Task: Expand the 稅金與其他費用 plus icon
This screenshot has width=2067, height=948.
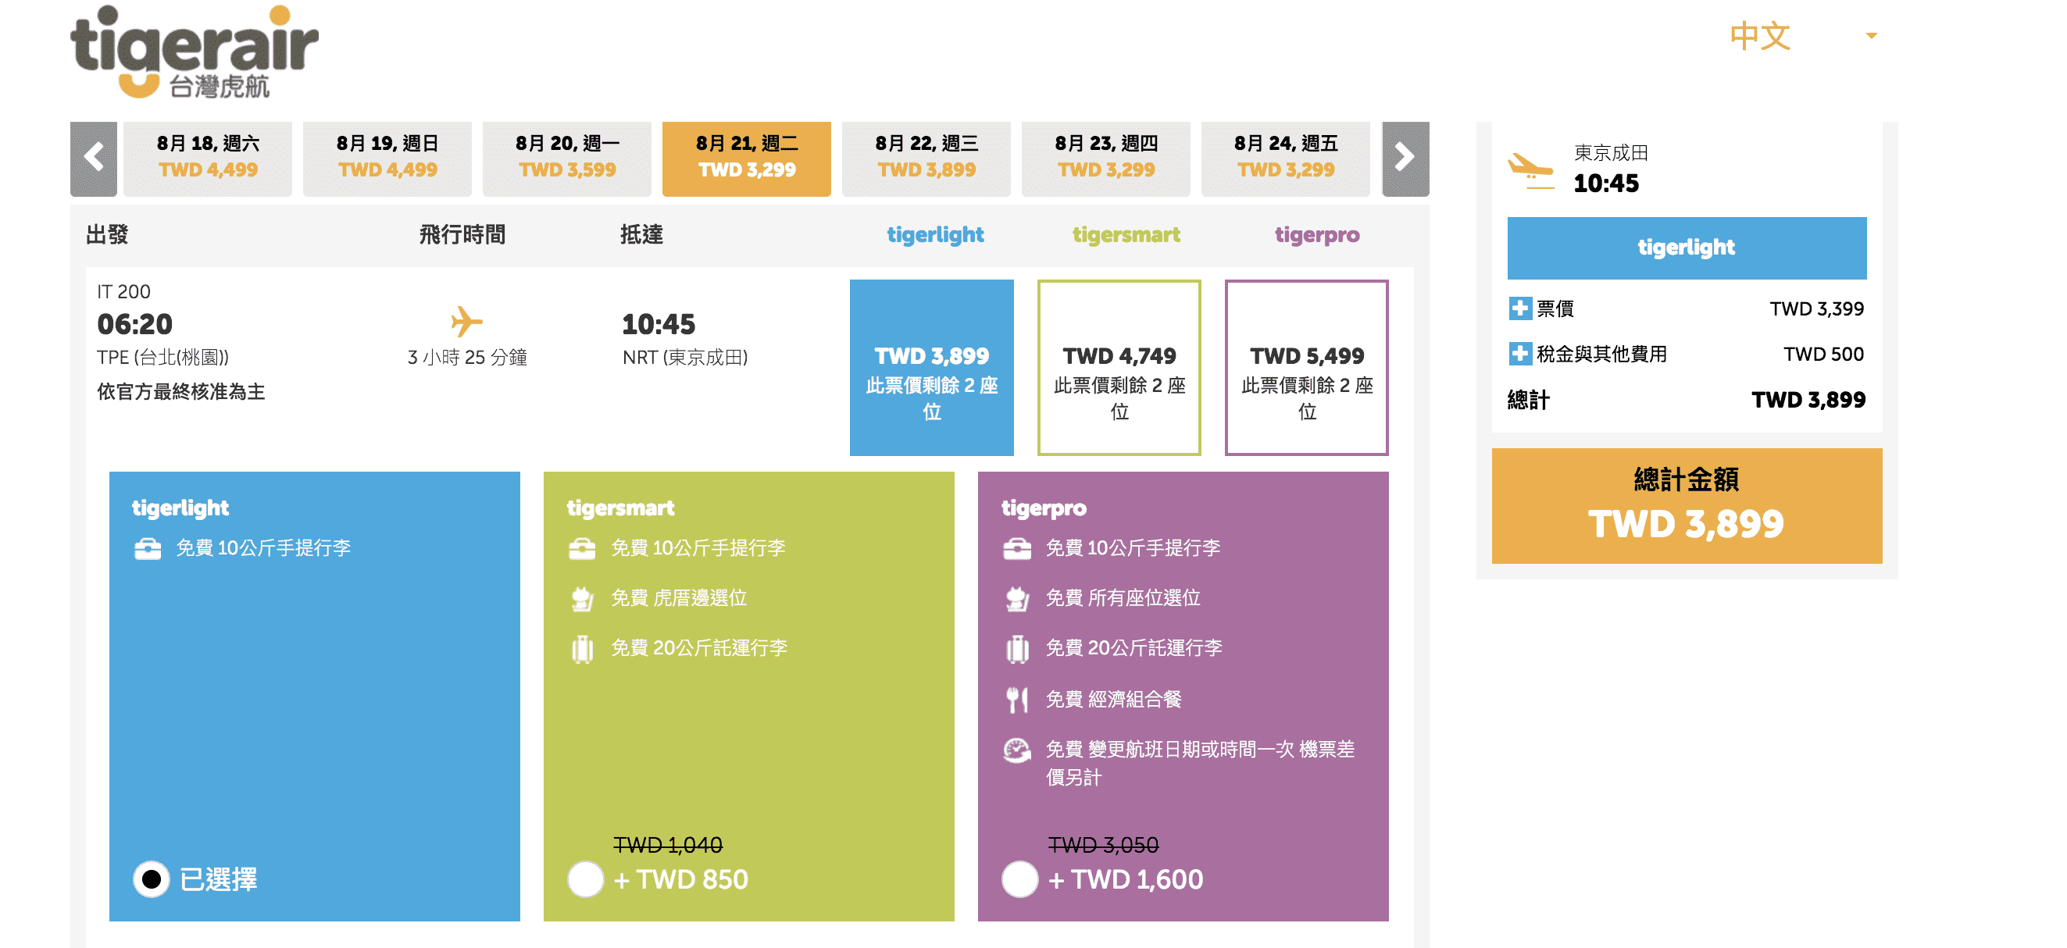Action: pos(1519,354)
